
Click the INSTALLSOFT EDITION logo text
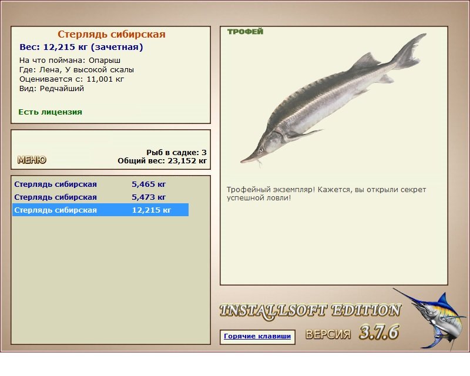point(310,311)
